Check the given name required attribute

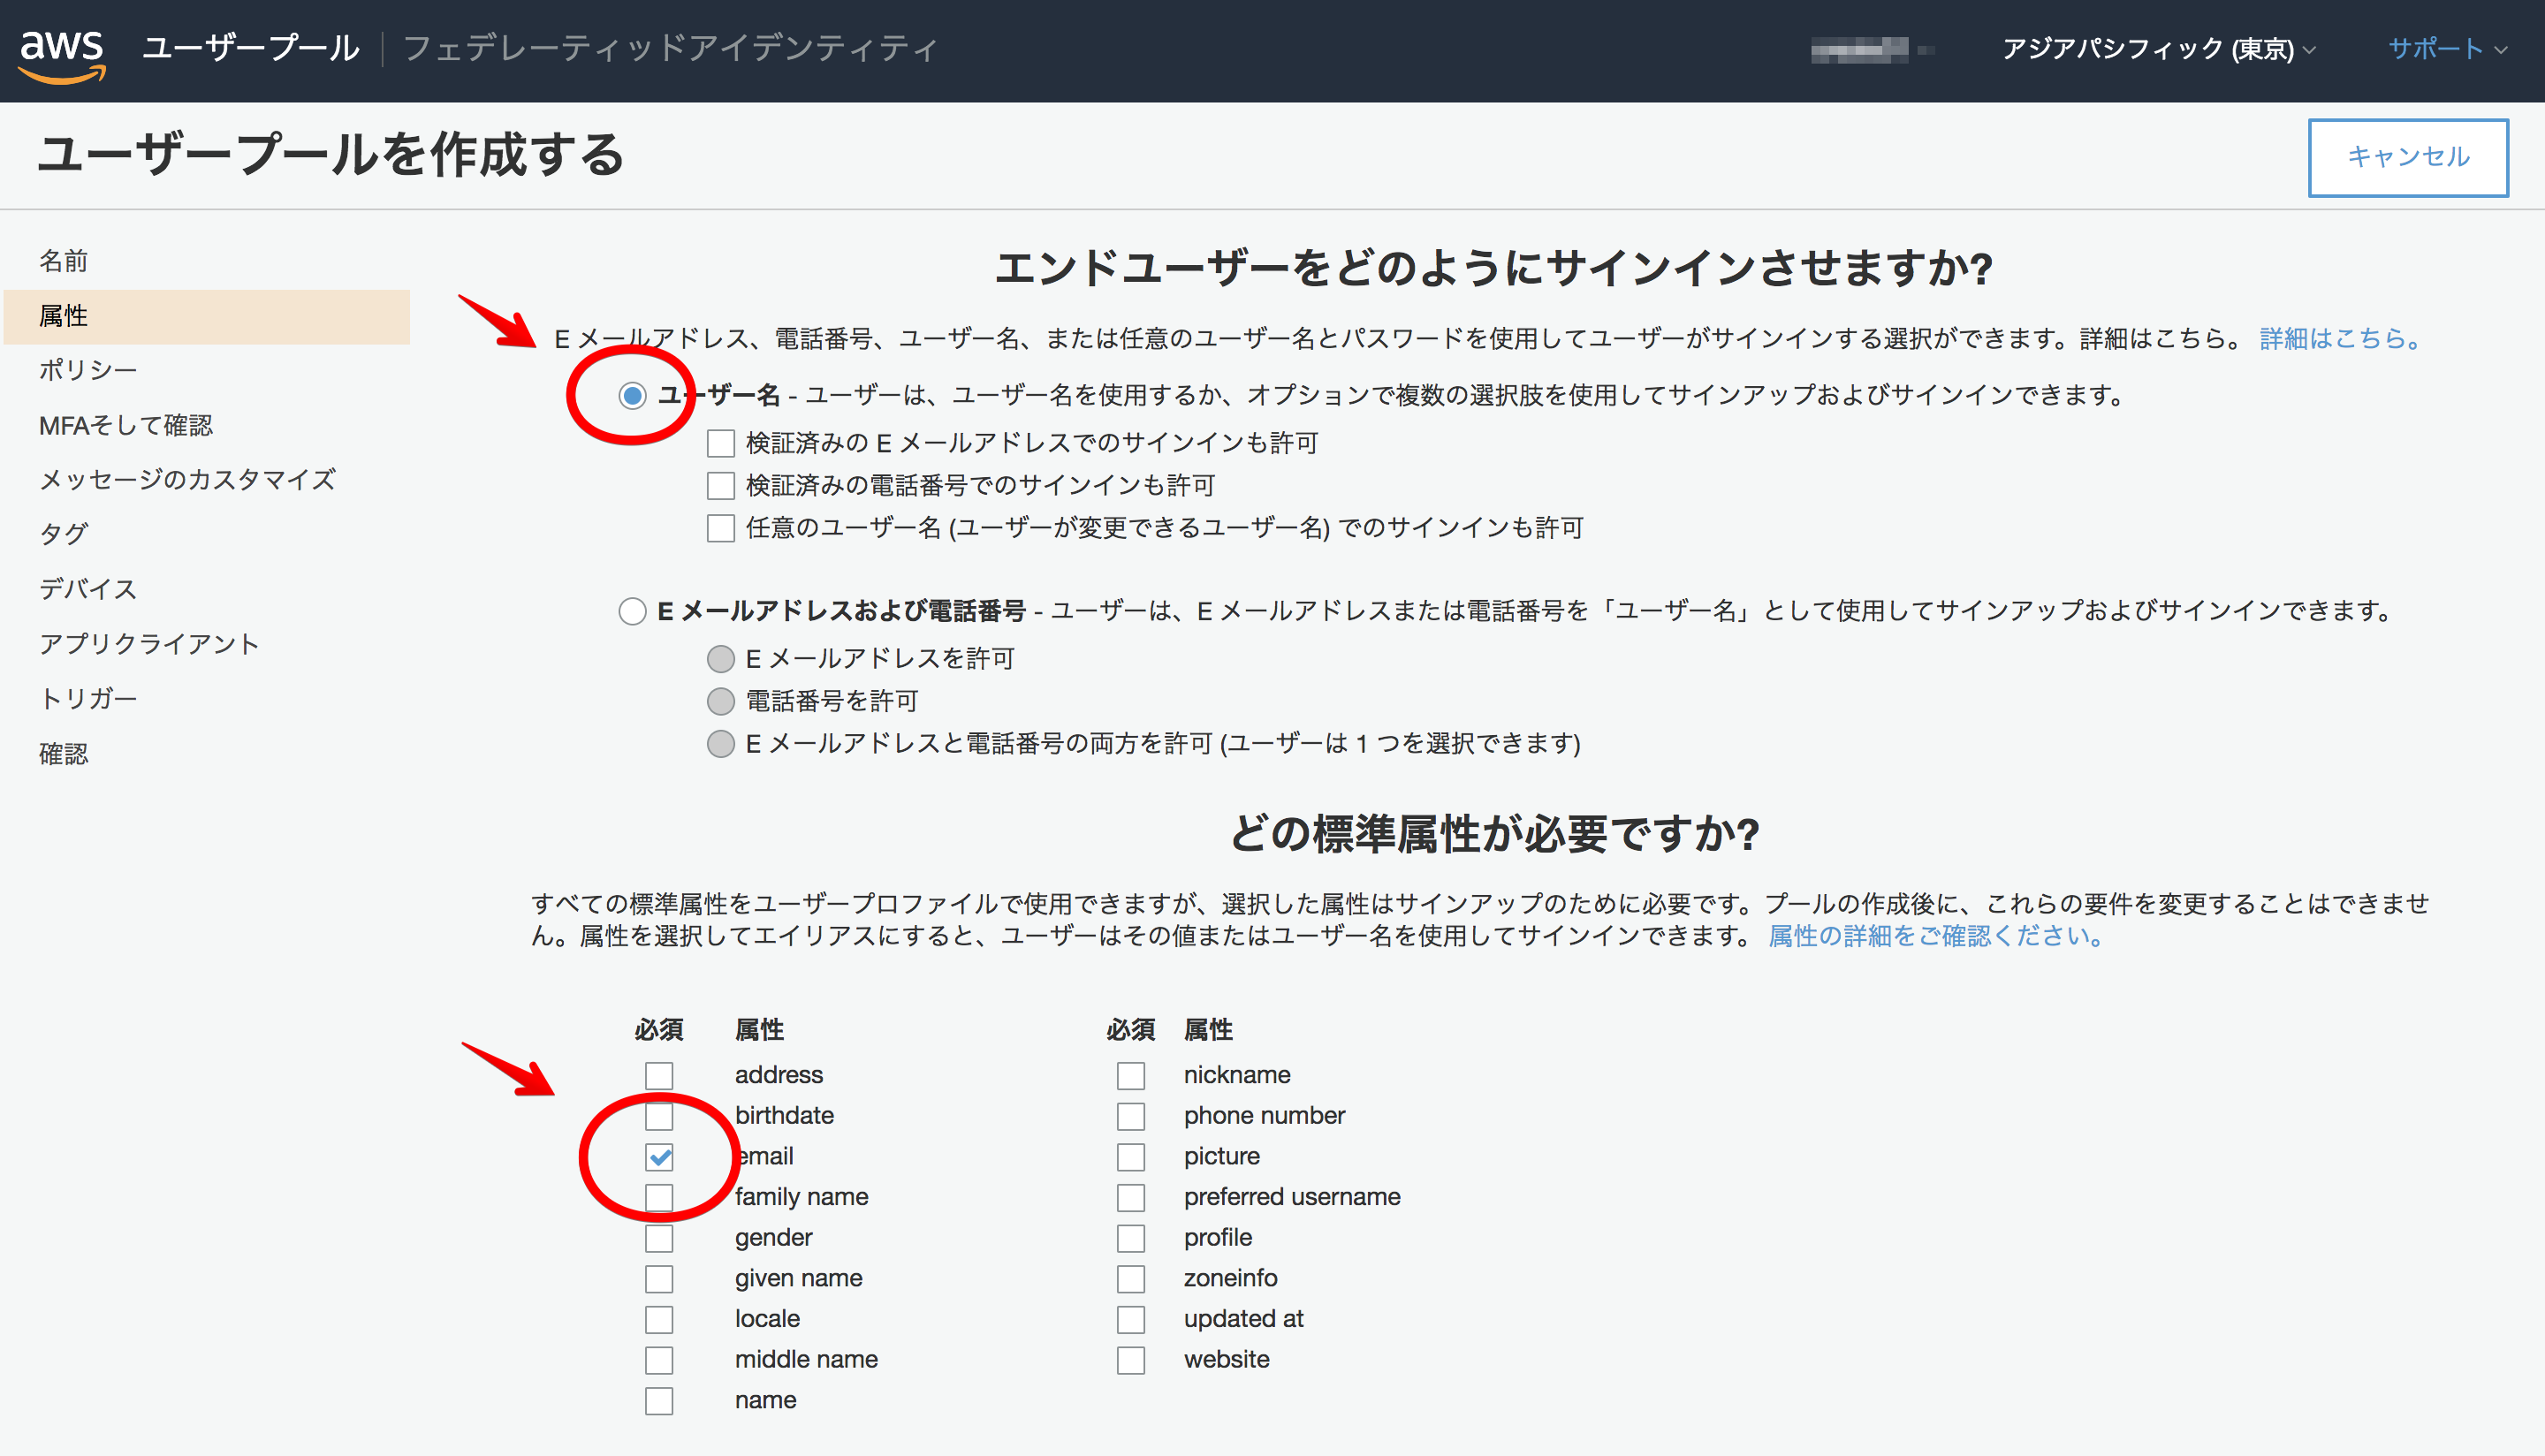[659, 1279]
